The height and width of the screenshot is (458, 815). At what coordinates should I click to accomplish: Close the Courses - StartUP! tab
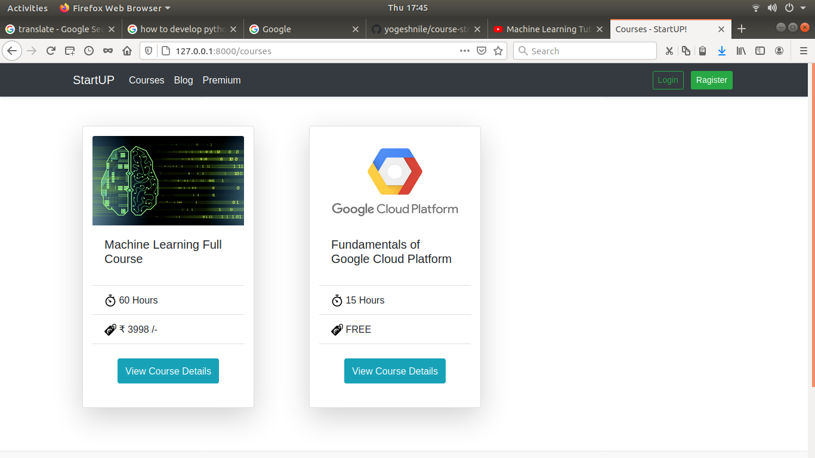721,29
